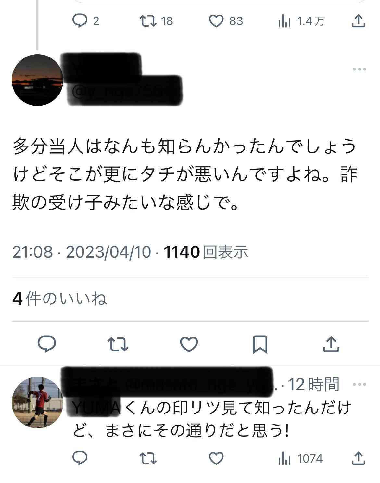
Task: Open the more options menu on main tweet
Action: point(360,69)
